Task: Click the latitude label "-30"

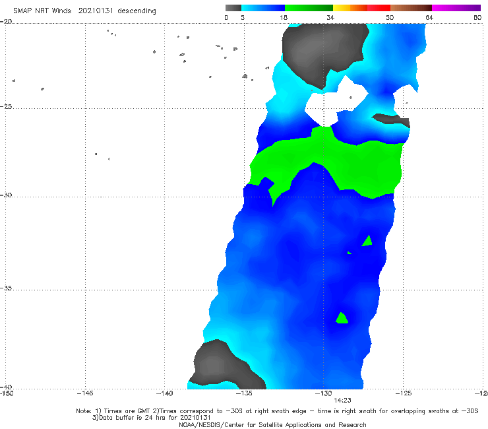Action: pos(6,195)
